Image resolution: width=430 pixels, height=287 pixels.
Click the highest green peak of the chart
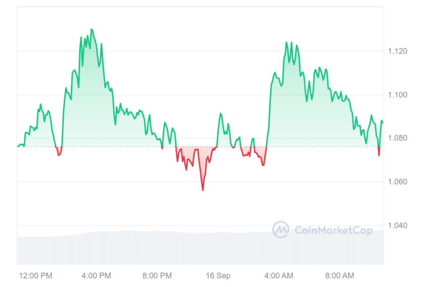[x=92, y=29]
